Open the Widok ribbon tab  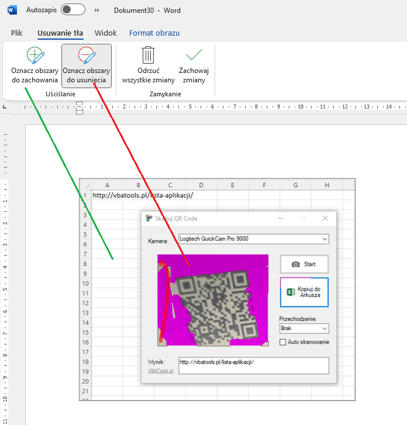(106, 33)
